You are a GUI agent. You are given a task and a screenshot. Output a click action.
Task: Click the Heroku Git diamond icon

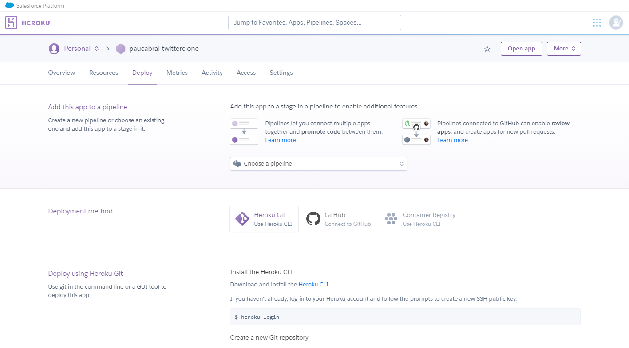pyautogui.click(x=242, y=219)
